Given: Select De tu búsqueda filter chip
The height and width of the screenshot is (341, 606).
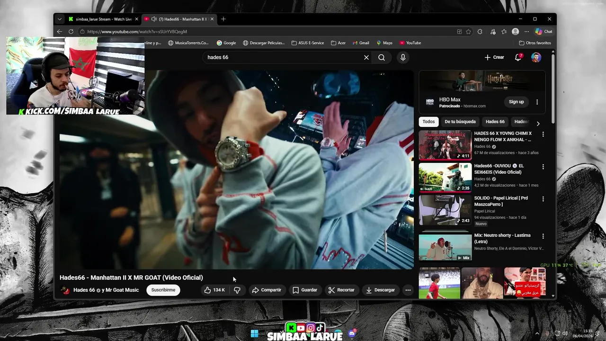Looking at the screenshot, I should (x=460, y=122).
